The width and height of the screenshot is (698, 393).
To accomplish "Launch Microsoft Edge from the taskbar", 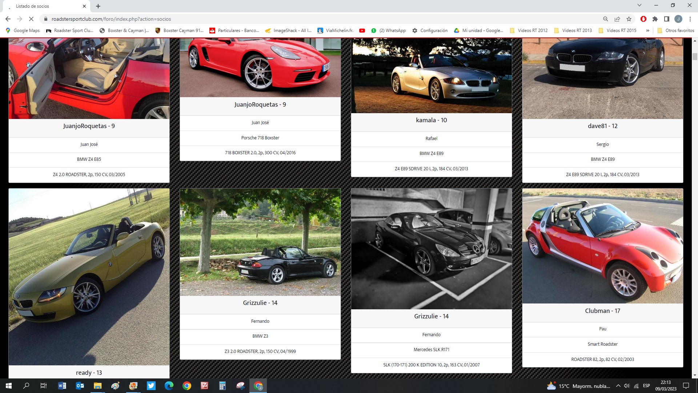I will pyautogui.click(x=169, y=386).
